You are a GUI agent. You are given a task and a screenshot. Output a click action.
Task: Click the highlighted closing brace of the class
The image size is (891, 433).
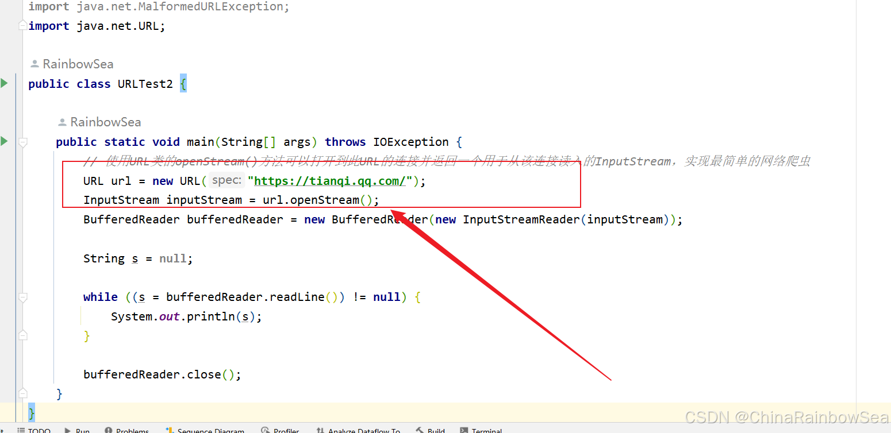click(32, 413)
